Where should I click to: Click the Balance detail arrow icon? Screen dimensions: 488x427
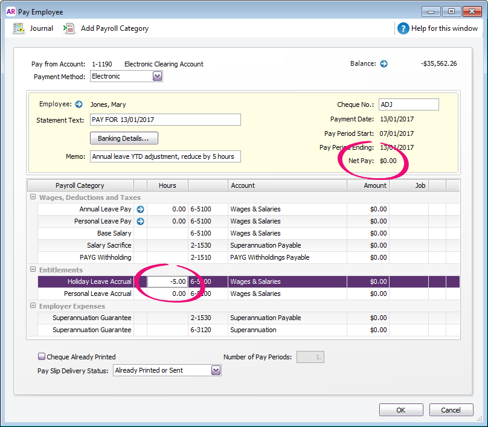pyautogui.click(x=385, y=63)
